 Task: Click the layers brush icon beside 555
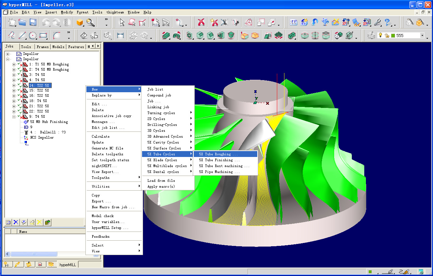click(x=371, y=35)
